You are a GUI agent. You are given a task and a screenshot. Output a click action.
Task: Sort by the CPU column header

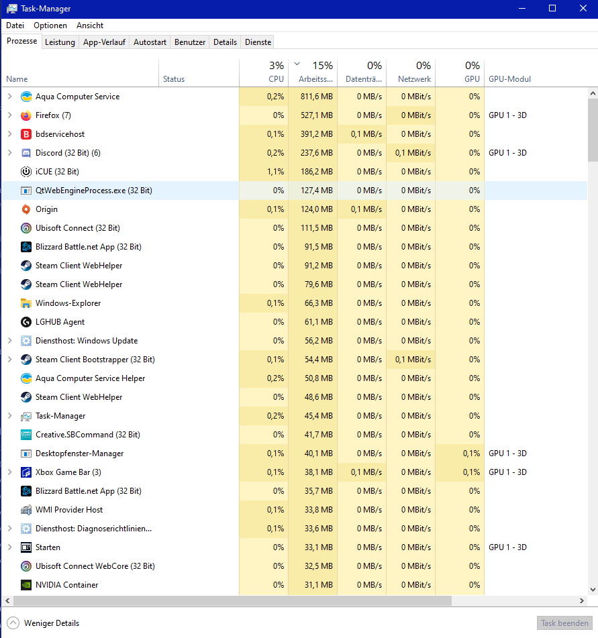coord(276,78)
